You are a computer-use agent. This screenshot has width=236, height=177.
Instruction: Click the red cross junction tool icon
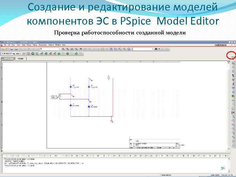coord(233,80)
